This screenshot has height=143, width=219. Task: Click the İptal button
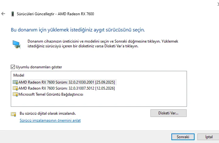pos(209,137)
